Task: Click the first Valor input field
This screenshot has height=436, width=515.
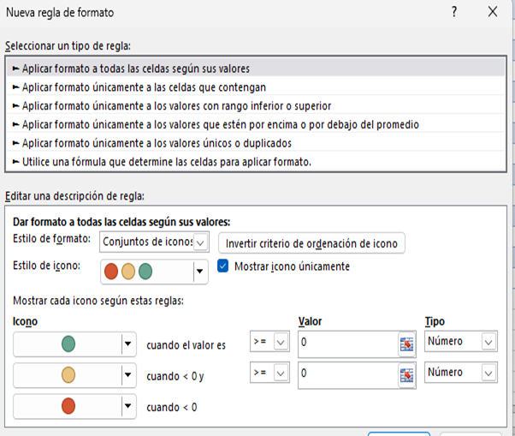Action: pyautogui.click(x=346, y=343)
